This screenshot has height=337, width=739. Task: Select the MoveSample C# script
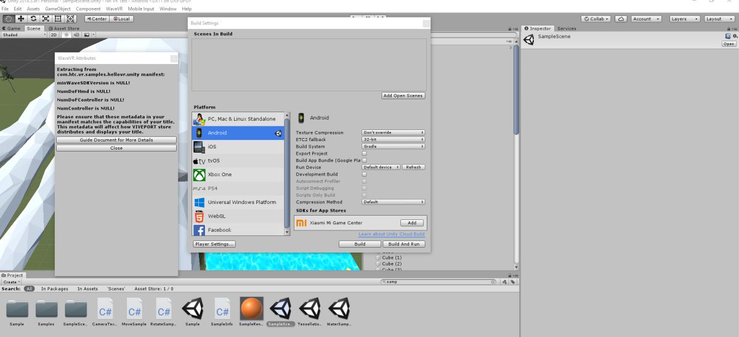(134, 311)
